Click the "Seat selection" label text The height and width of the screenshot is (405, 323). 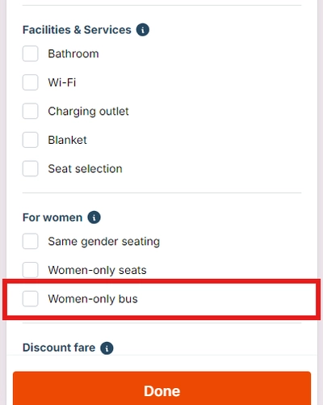pyautogui.click(x=85, y=169)
